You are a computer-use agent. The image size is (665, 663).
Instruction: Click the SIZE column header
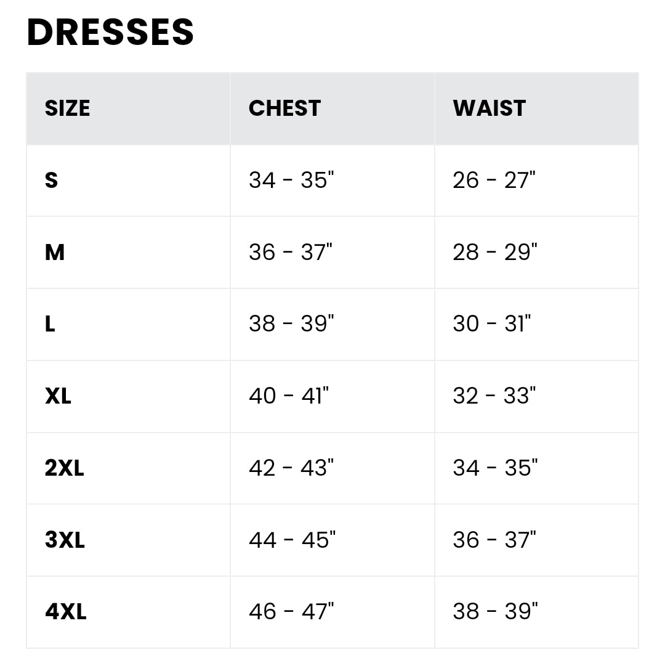tap(67, 108)
